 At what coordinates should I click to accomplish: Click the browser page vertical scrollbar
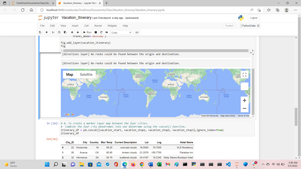[296, 117]
